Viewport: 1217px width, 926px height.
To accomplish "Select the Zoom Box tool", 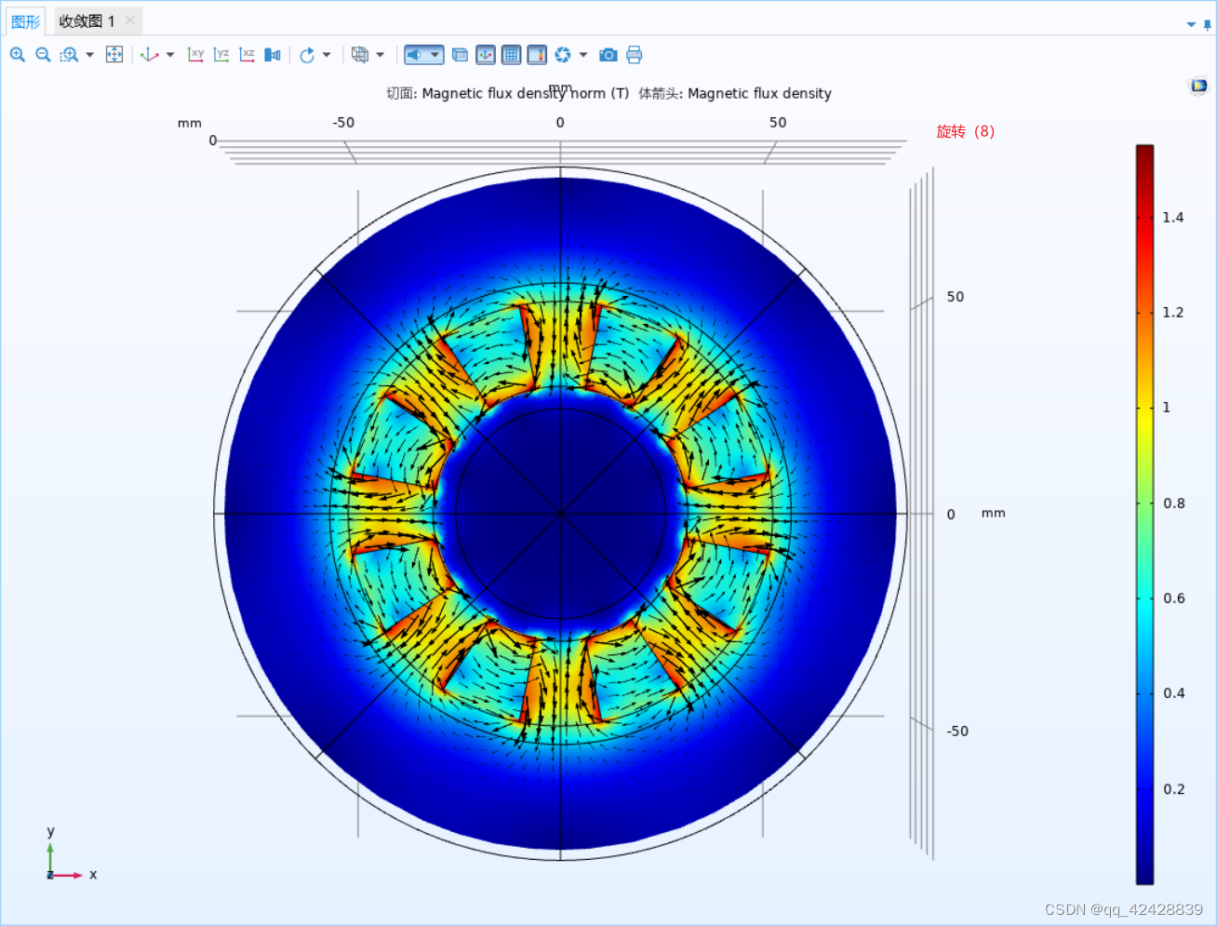I will click(x=69, y=55).
